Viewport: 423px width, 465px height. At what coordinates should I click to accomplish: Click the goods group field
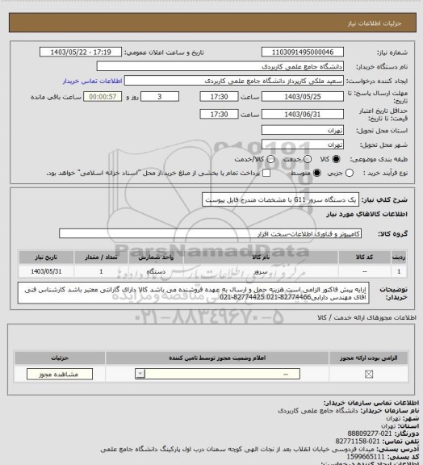[x=211, y=233]
